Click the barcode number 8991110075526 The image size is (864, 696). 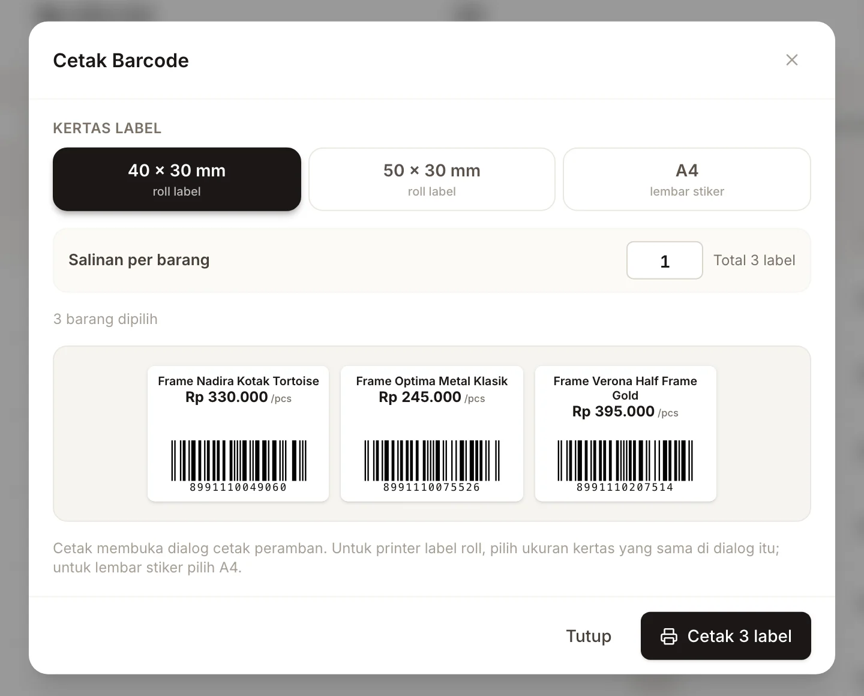coord(432,487)
